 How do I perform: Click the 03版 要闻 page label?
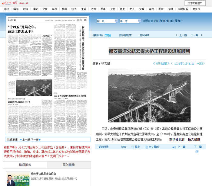(12, 139)
